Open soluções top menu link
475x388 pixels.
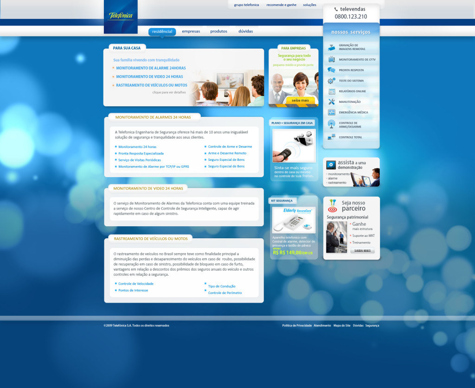(x=309, y=5)
